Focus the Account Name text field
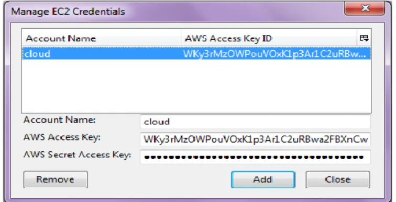Screen dimensions: 396x202 tap(255, 122)
